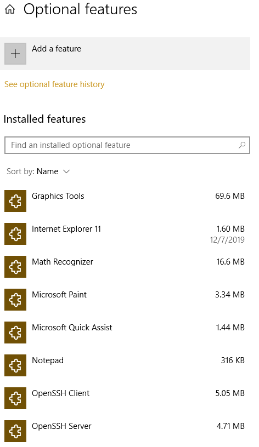Click the Add a feature label

(57, 49)
